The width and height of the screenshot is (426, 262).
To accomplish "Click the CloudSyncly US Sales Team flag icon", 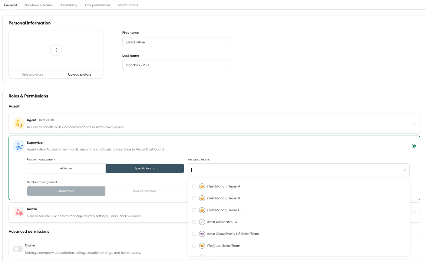I will 202,234.
